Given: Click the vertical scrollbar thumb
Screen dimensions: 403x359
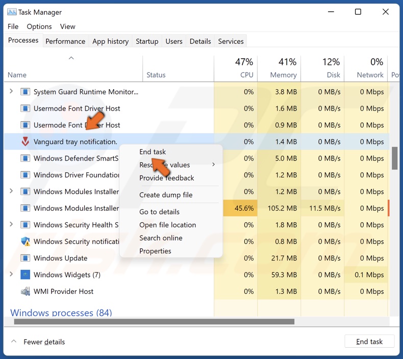Looking at the screenshot, I should [x=395, y=158].
